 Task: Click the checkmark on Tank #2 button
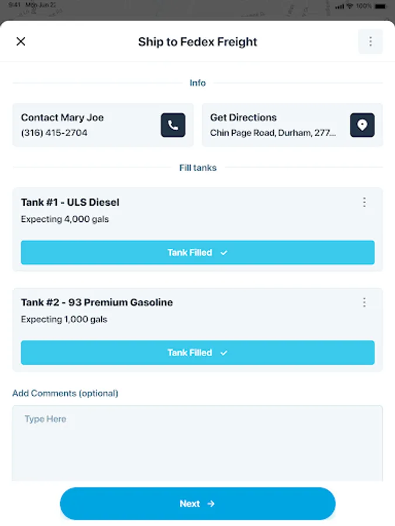click(224, 352)
